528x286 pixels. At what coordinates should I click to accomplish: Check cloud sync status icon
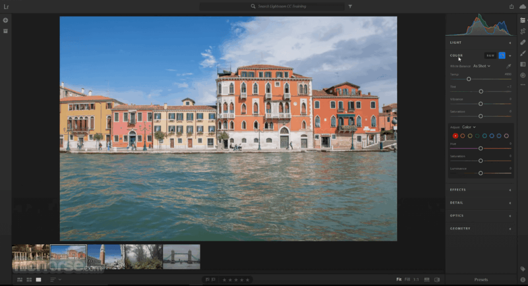pos(523,6)
